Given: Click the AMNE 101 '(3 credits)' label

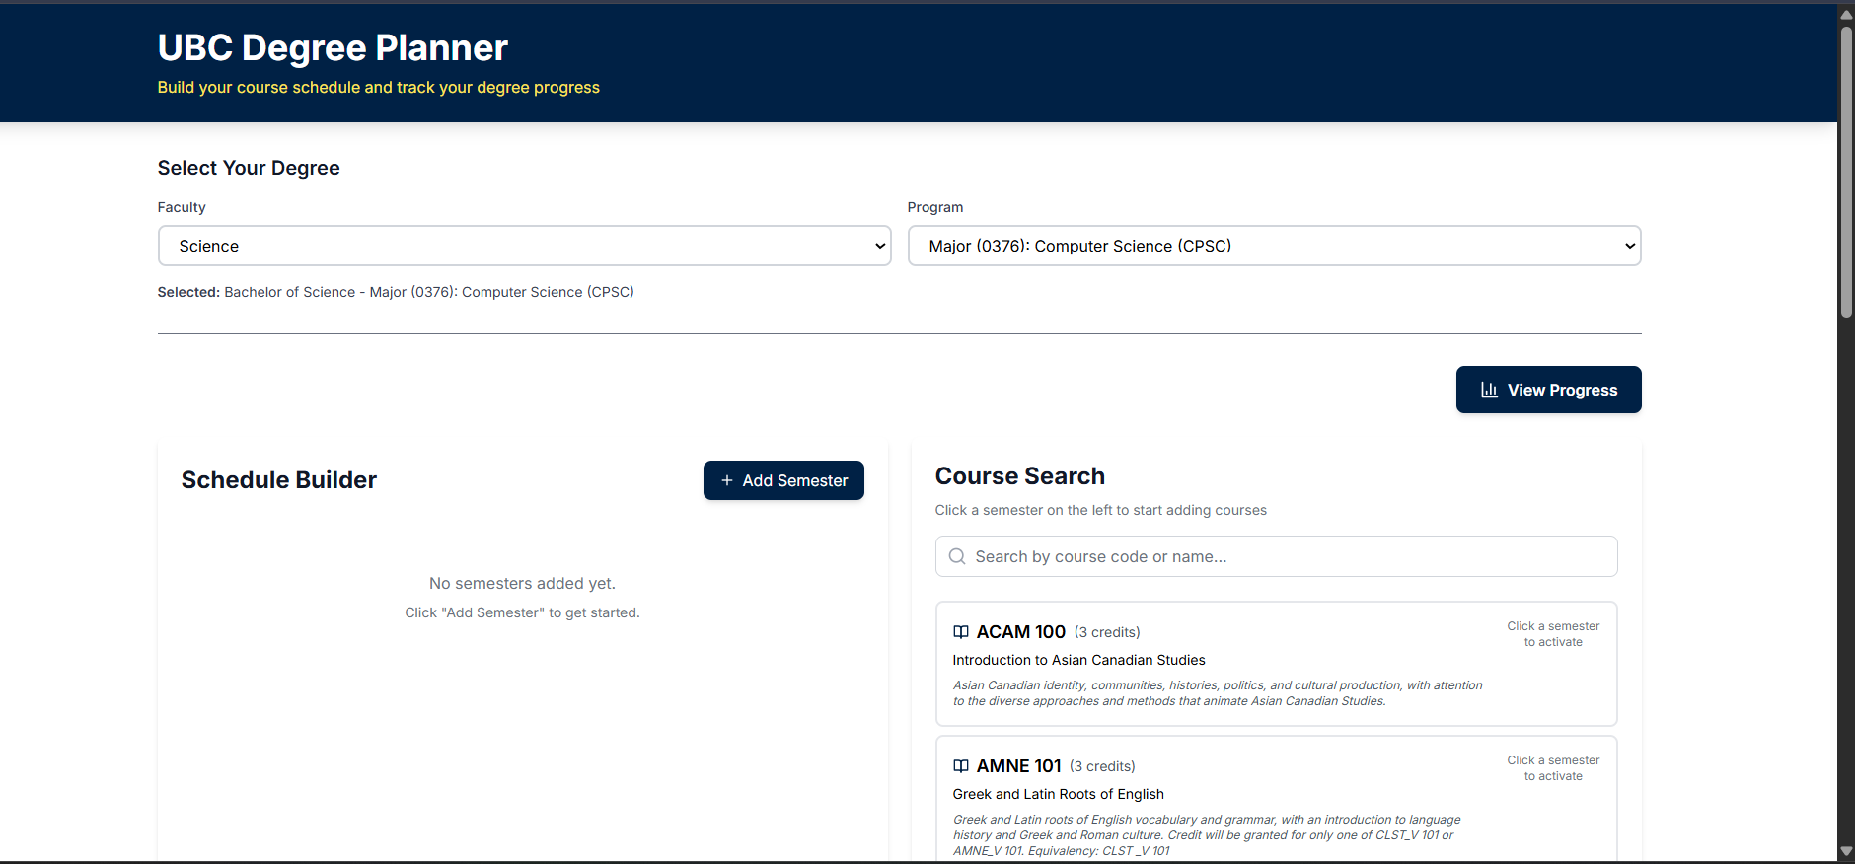Looking at the screenshot, I should pyautogui.click(x=1102, y=766).
